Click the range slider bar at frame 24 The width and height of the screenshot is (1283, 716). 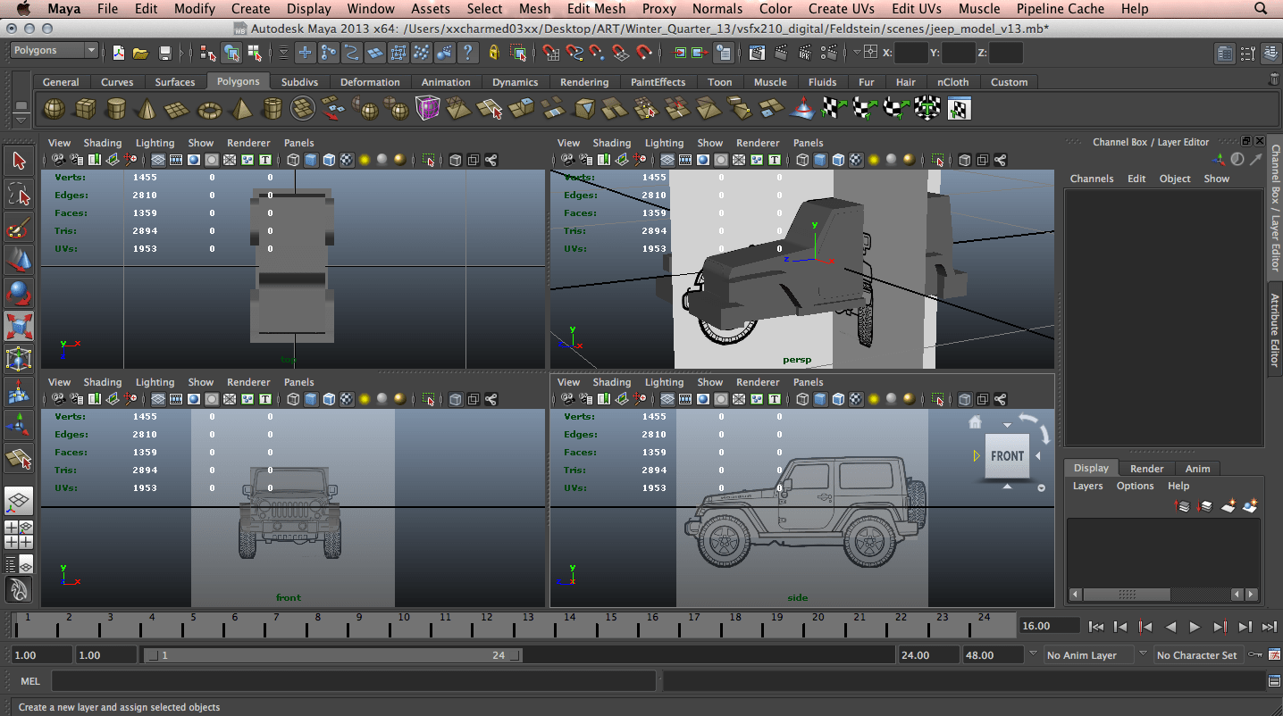(499, 655)
